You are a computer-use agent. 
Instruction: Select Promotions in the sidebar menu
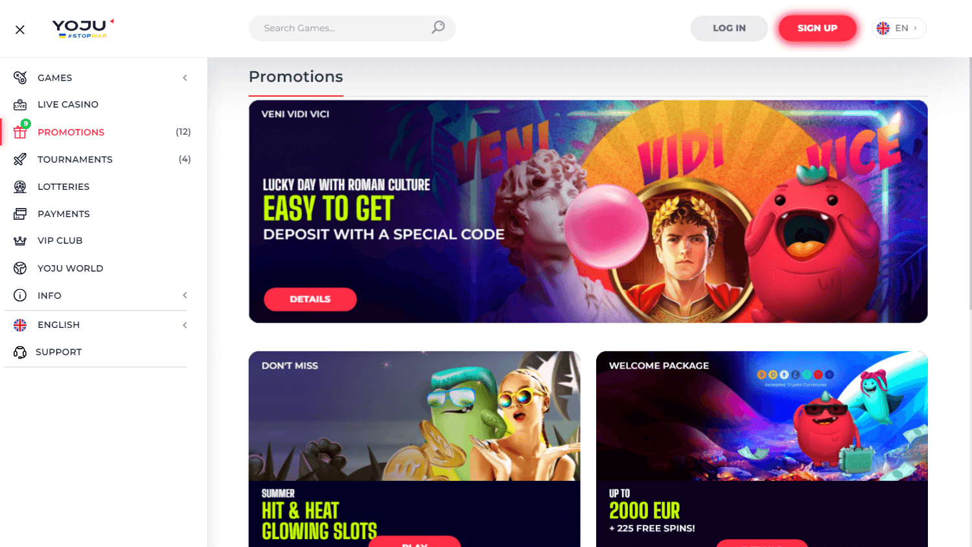click(x=71, y=132)
